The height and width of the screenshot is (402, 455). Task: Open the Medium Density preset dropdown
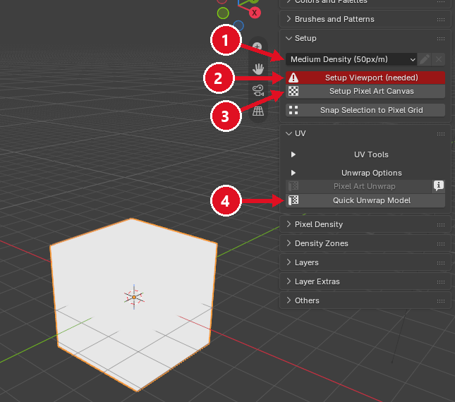[351, 59]
